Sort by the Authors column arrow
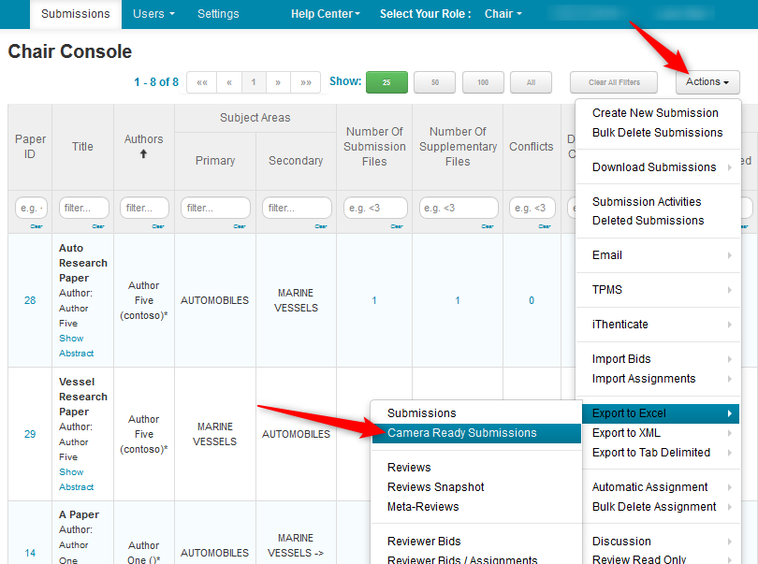Viewport: 758px width, 564px height. 143,154
